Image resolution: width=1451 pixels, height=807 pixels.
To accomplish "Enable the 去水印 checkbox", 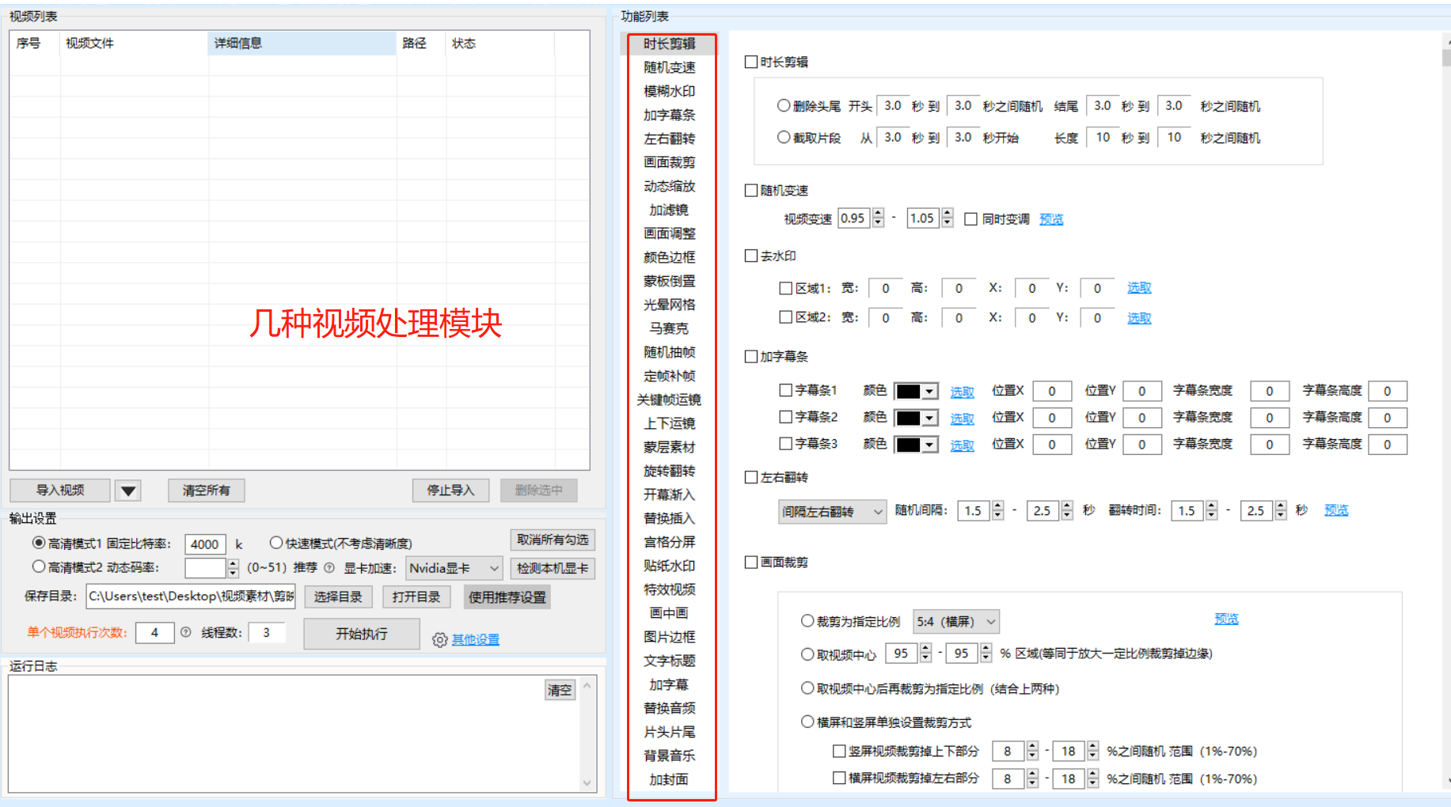I will click(x=751, y=256).
